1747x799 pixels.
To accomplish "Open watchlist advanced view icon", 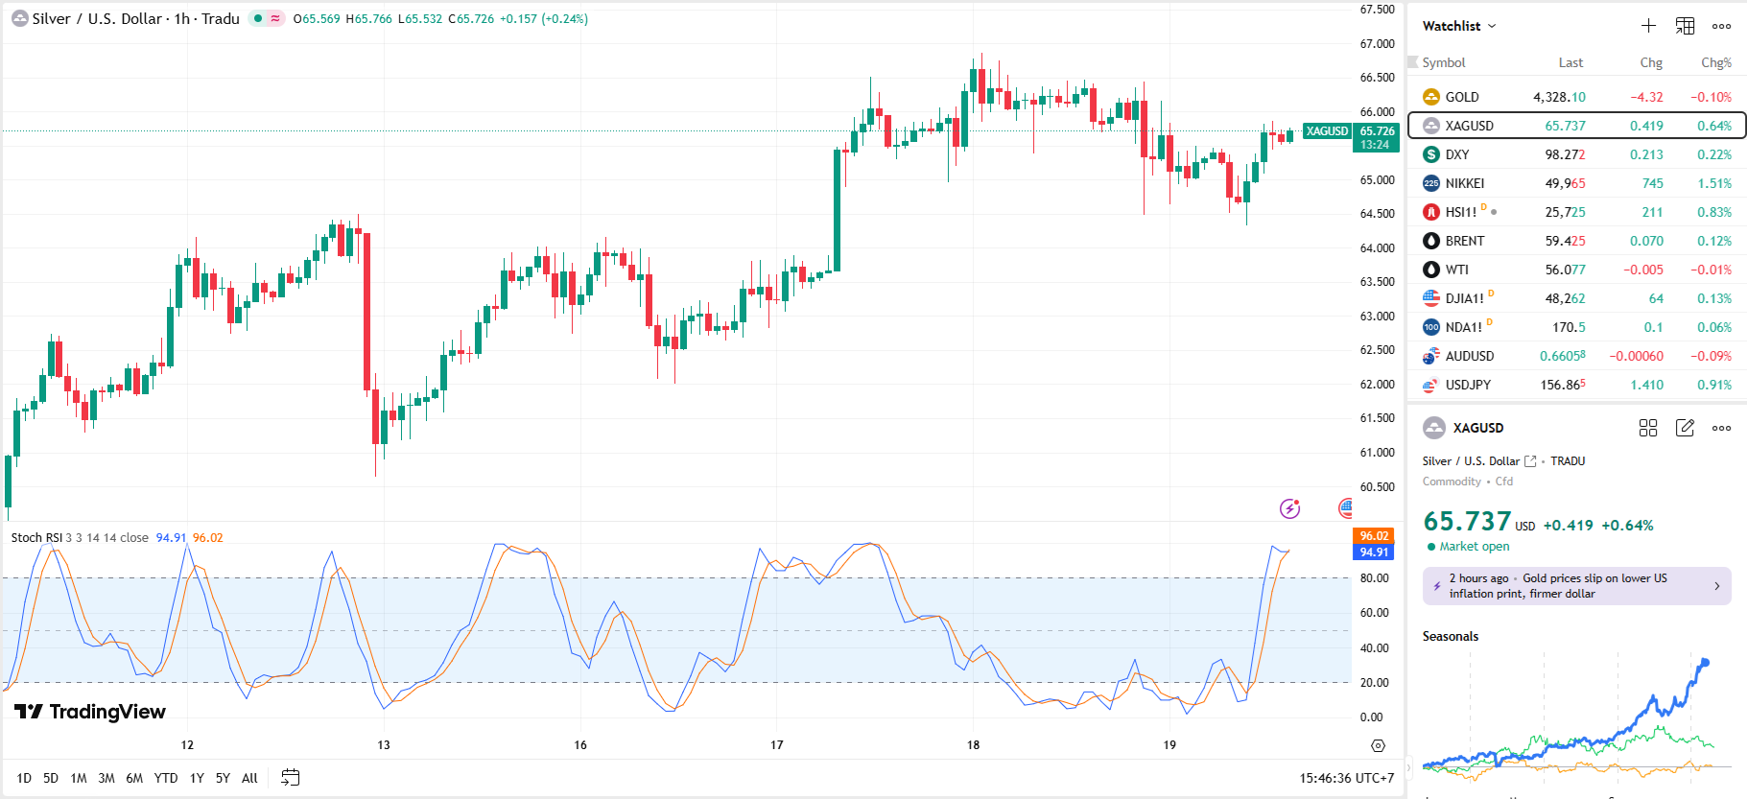I will tap(1685, 26).
